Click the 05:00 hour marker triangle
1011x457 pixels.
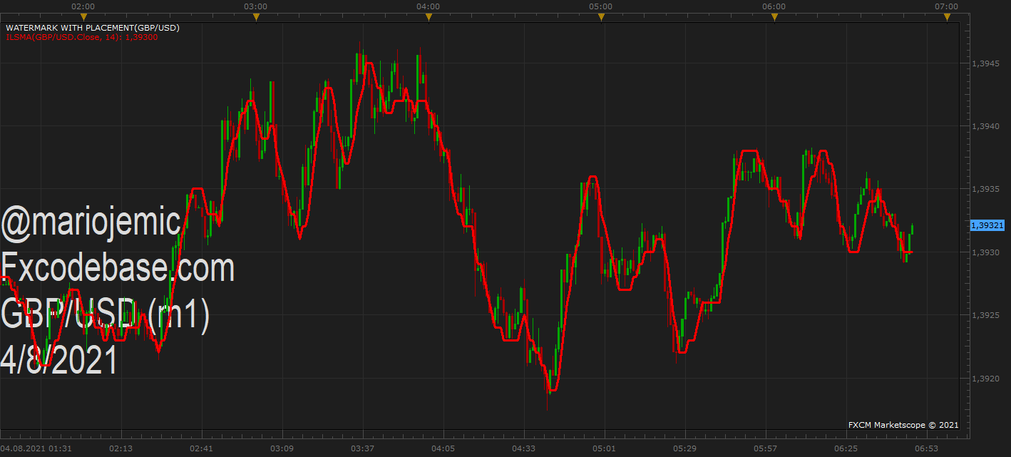601,16
